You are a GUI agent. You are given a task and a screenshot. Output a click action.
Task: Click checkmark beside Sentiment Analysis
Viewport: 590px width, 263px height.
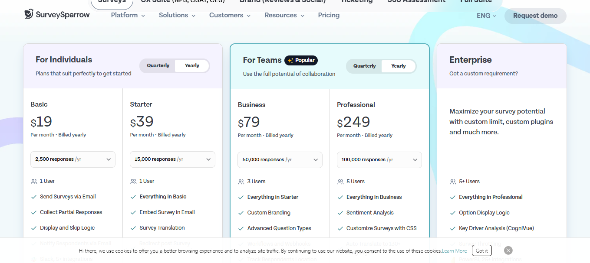(x=340, y=213)
